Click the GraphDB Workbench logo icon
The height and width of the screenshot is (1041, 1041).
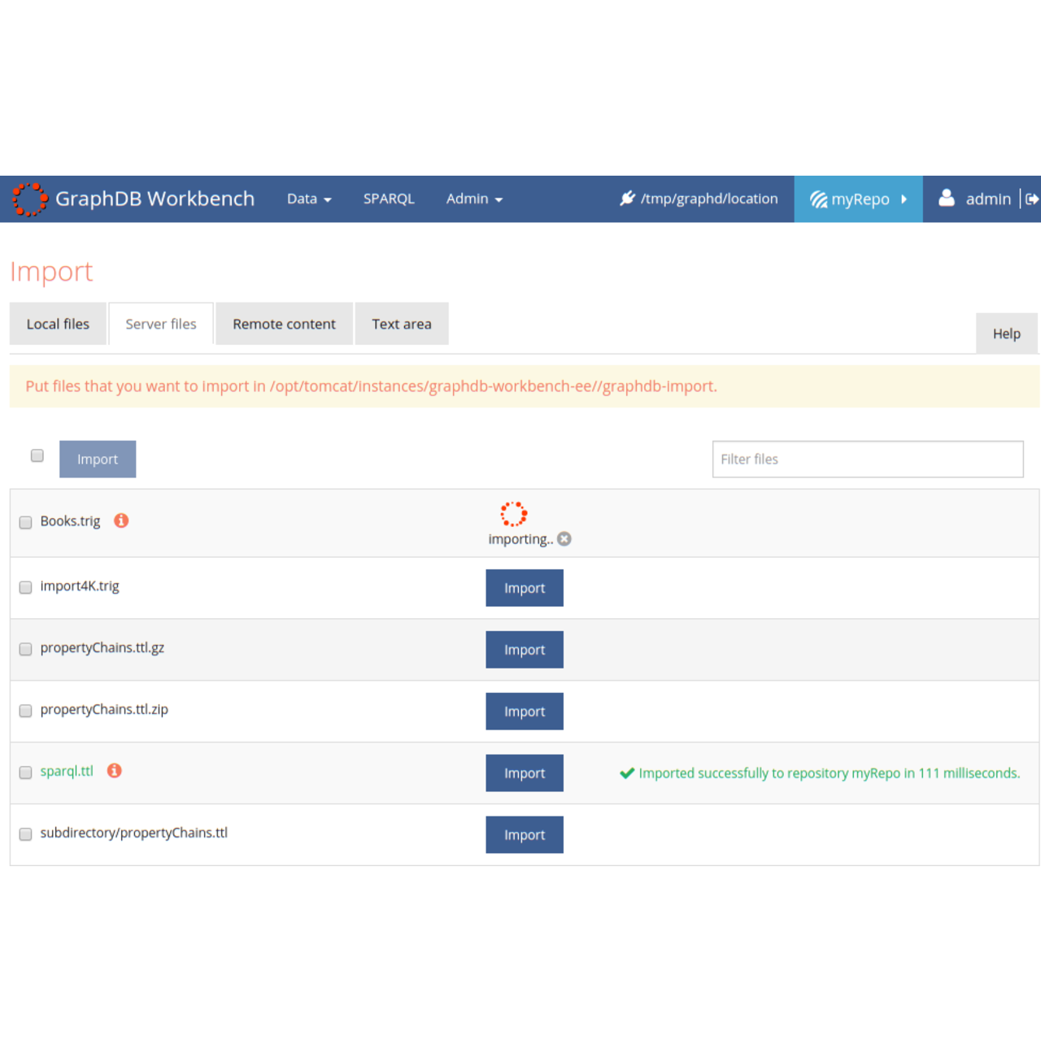pos(29,198)
